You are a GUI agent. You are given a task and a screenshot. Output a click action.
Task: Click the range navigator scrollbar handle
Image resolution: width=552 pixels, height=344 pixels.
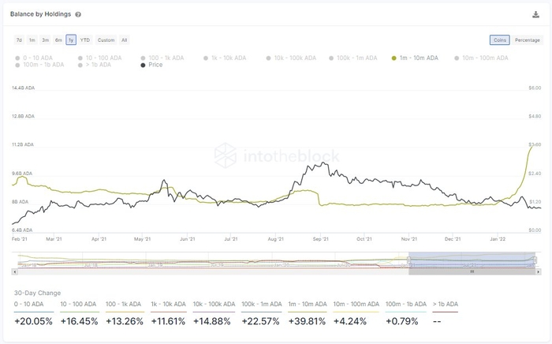(472, 271)
